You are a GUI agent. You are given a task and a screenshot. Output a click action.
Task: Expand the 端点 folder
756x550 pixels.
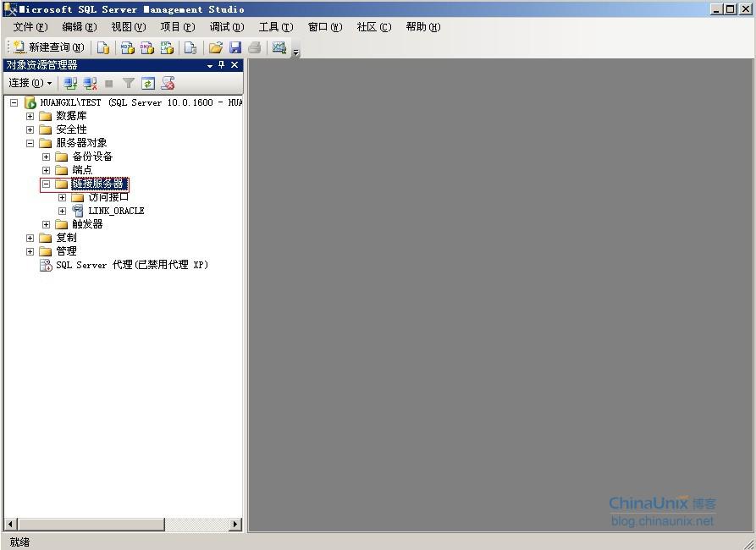pyautogui.click(x=46, y=170)
